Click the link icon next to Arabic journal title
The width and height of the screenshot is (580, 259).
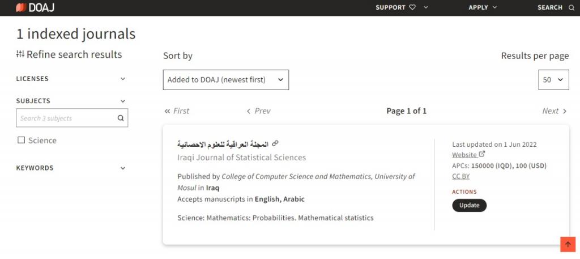point(276,143)
